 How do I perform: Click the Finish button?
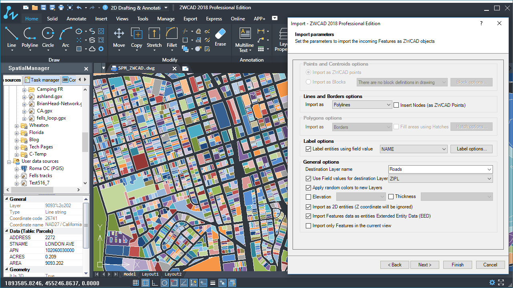pos(458,265)
